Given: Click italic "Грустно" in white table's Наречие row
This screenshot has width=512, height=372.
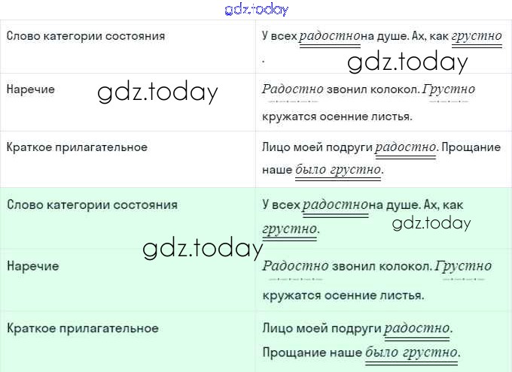Looking at the screenshot, I should [x=449, y=89].
